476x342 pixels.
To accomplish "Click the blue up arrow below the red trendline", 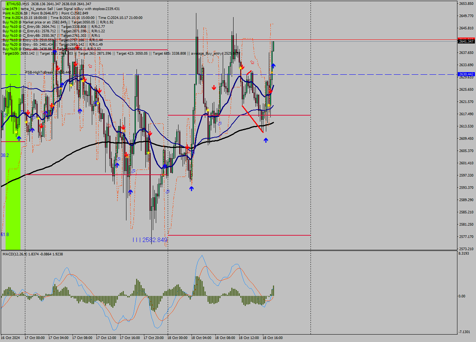I will pyautogui.click(x=266, y=140).
